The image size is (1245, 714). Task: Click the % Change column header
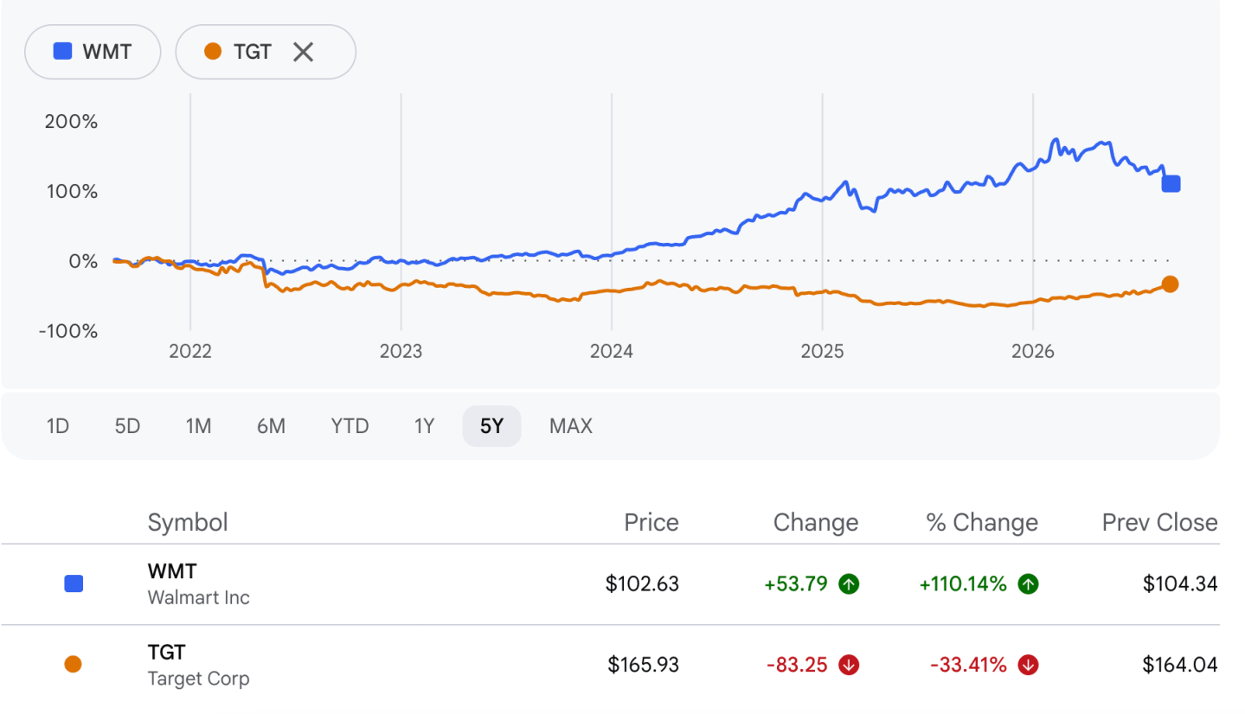(x=982, y=522)
